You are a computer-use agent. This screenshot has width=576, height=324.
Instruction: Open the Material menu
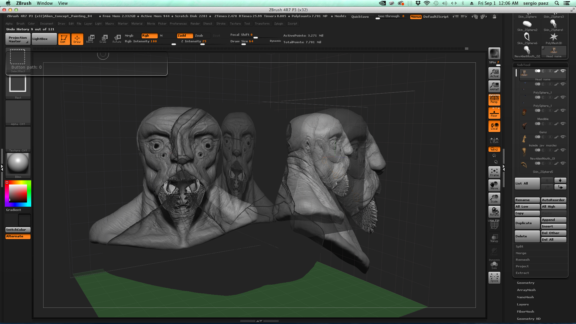coord(137,24)
